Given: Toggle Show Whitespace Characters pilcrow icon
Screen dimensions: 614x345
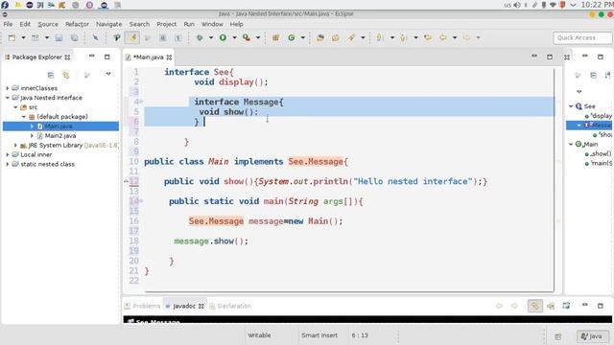Looking at the screenshot, I should 177,37.
